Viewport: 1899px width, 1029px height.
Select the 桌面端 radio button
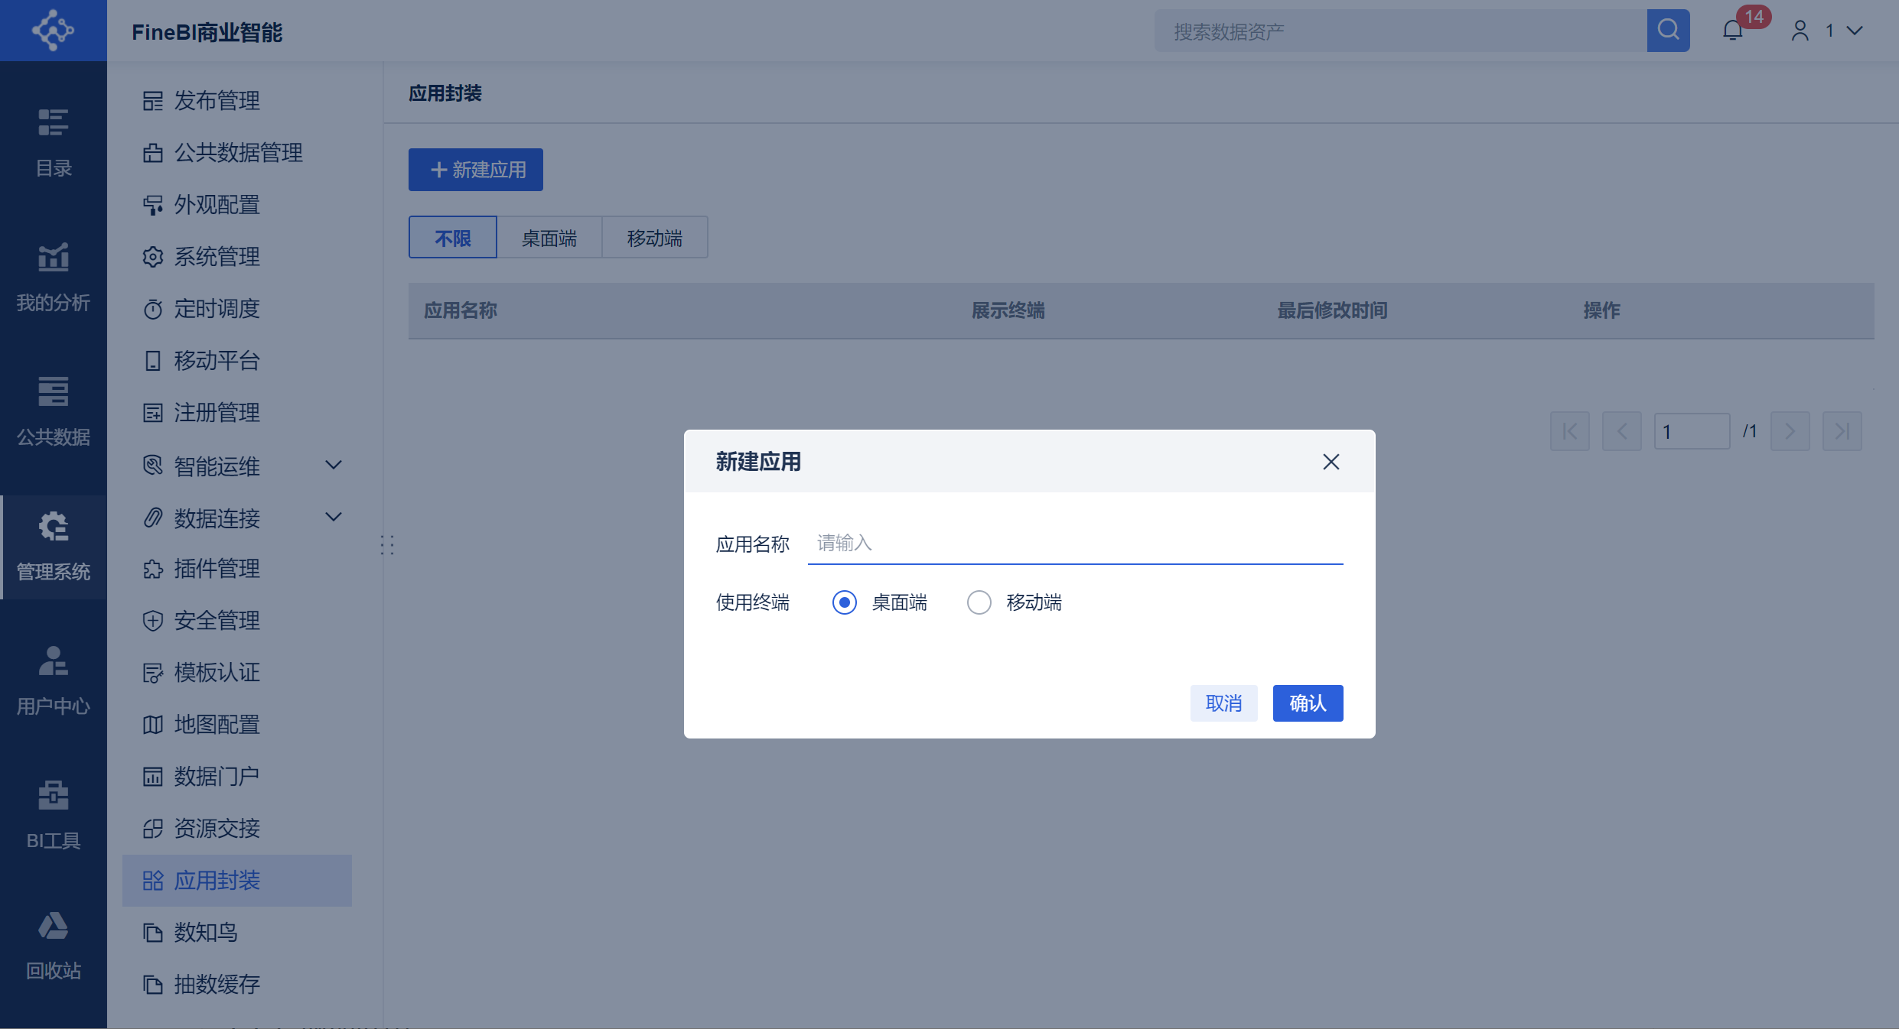coord(845,602)
